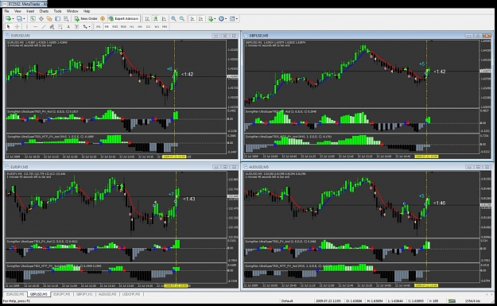The image size is (497, 306).
Task: Open the Periods clock icon
Action: (x=221, y=19)
